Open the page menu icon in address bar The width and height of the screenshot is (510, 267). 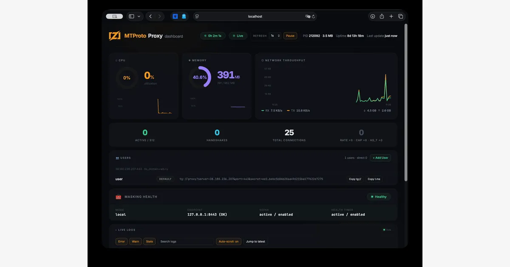197,17
